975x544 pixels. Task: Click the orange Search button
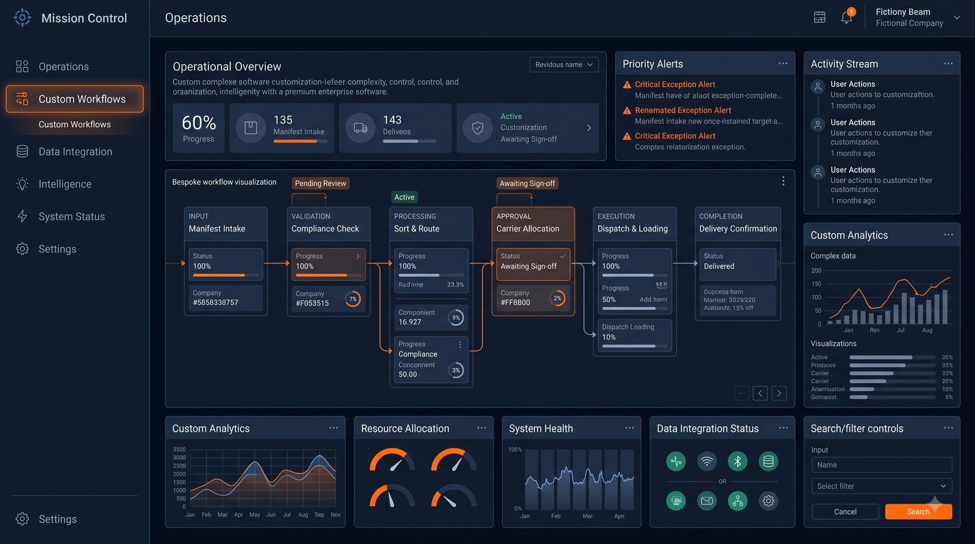click(x=918, y=512)
